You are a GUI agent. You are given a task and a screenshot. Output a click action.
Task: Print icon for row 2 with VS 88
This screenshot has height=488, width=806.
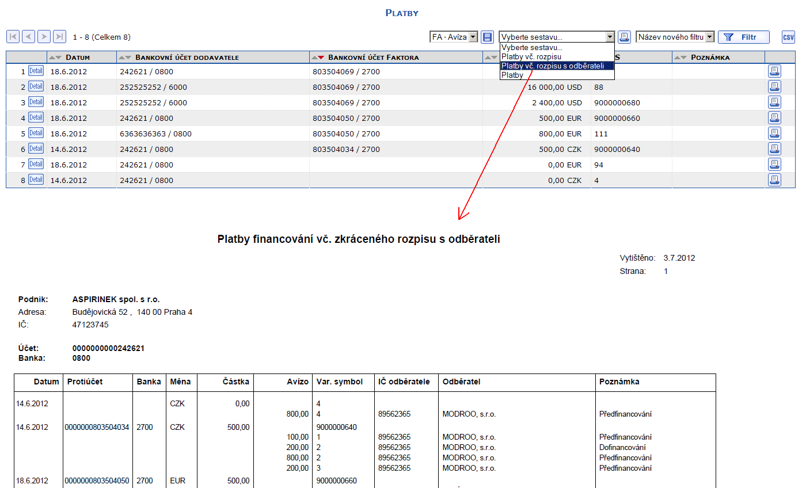774,87
